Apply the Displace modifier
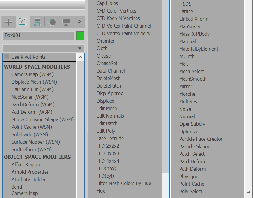The width and height of the screenshot is (253, 198). (105, 101)
